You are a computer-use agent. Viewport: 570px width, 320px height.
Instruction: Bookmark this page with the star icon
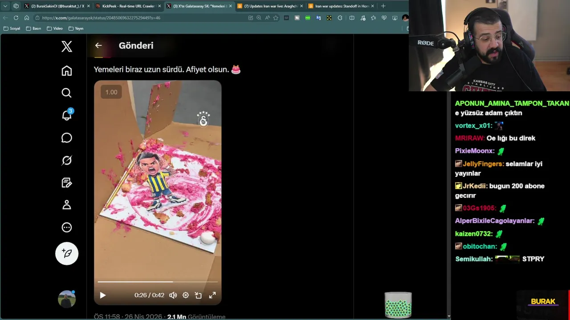point(276,18)
